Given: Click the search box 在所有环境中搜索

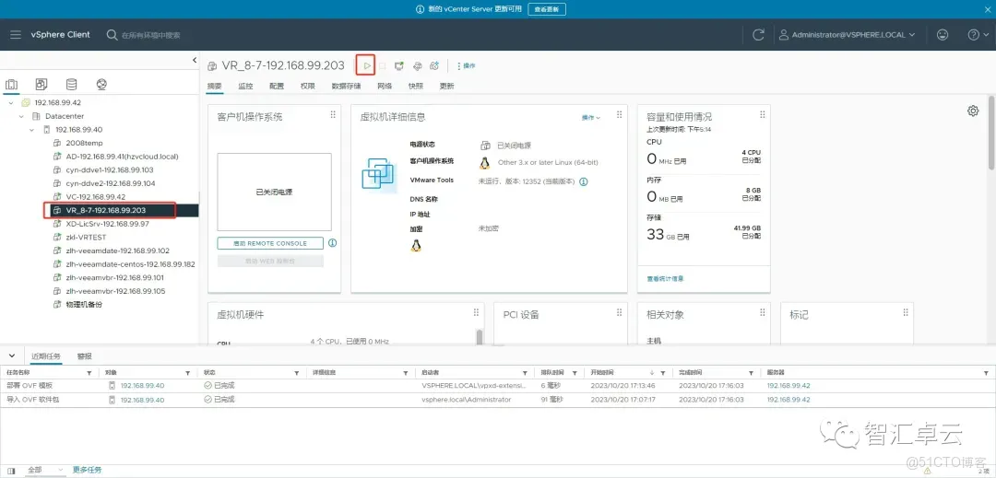Looking at the screenshot, I should (x=150, y=36).
